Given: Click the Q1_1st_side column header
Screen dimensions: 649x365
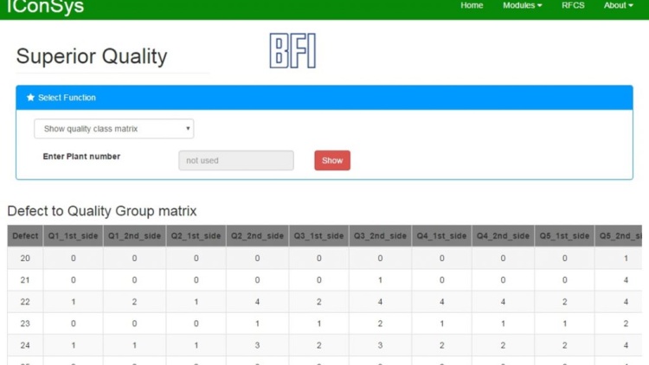Looking at the screenshot, I should click(74, 236).
